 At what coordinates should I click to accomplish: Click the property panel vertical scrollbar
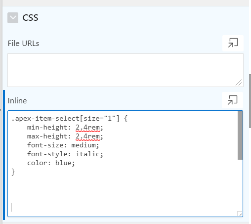[x=250, y=101]
